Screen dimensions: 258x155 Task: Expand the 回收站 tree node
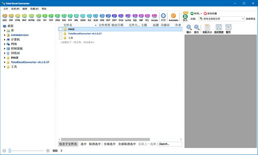pyautogui.click(x=5, y=53)
